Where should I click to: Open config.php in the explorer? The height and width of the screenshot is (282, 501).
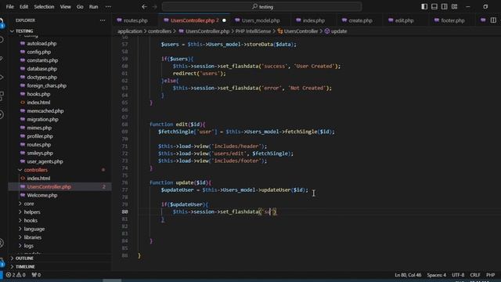point(38,52)
